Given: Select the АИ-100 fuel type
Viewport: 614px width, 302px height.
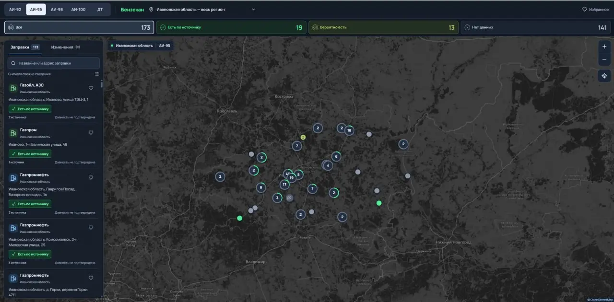Looking at the screenshot, I should coord(78,10).
